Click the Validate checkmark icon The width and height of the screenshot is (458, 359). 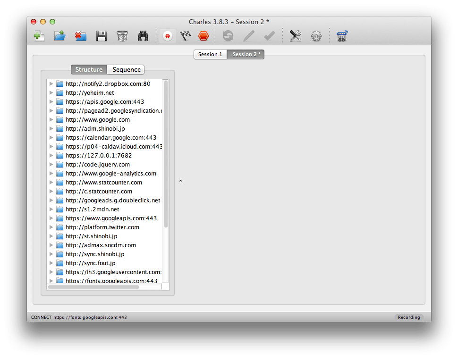pyautogui.click(x=269, y=36)
